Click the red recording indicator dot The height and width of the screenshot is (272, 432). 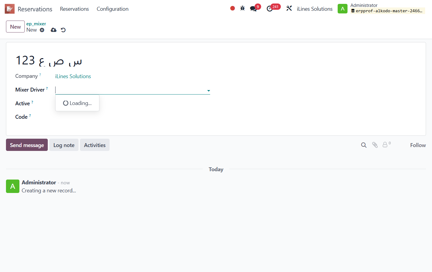tap(233, 8)
